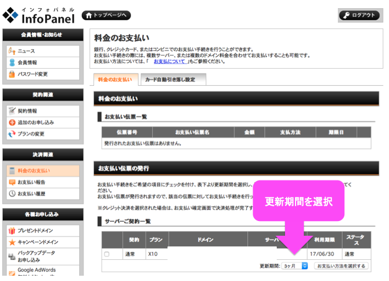
Task: Click the 会員情報・お知らせ section header
Action: pyautogui.click(x=43, y=35)
